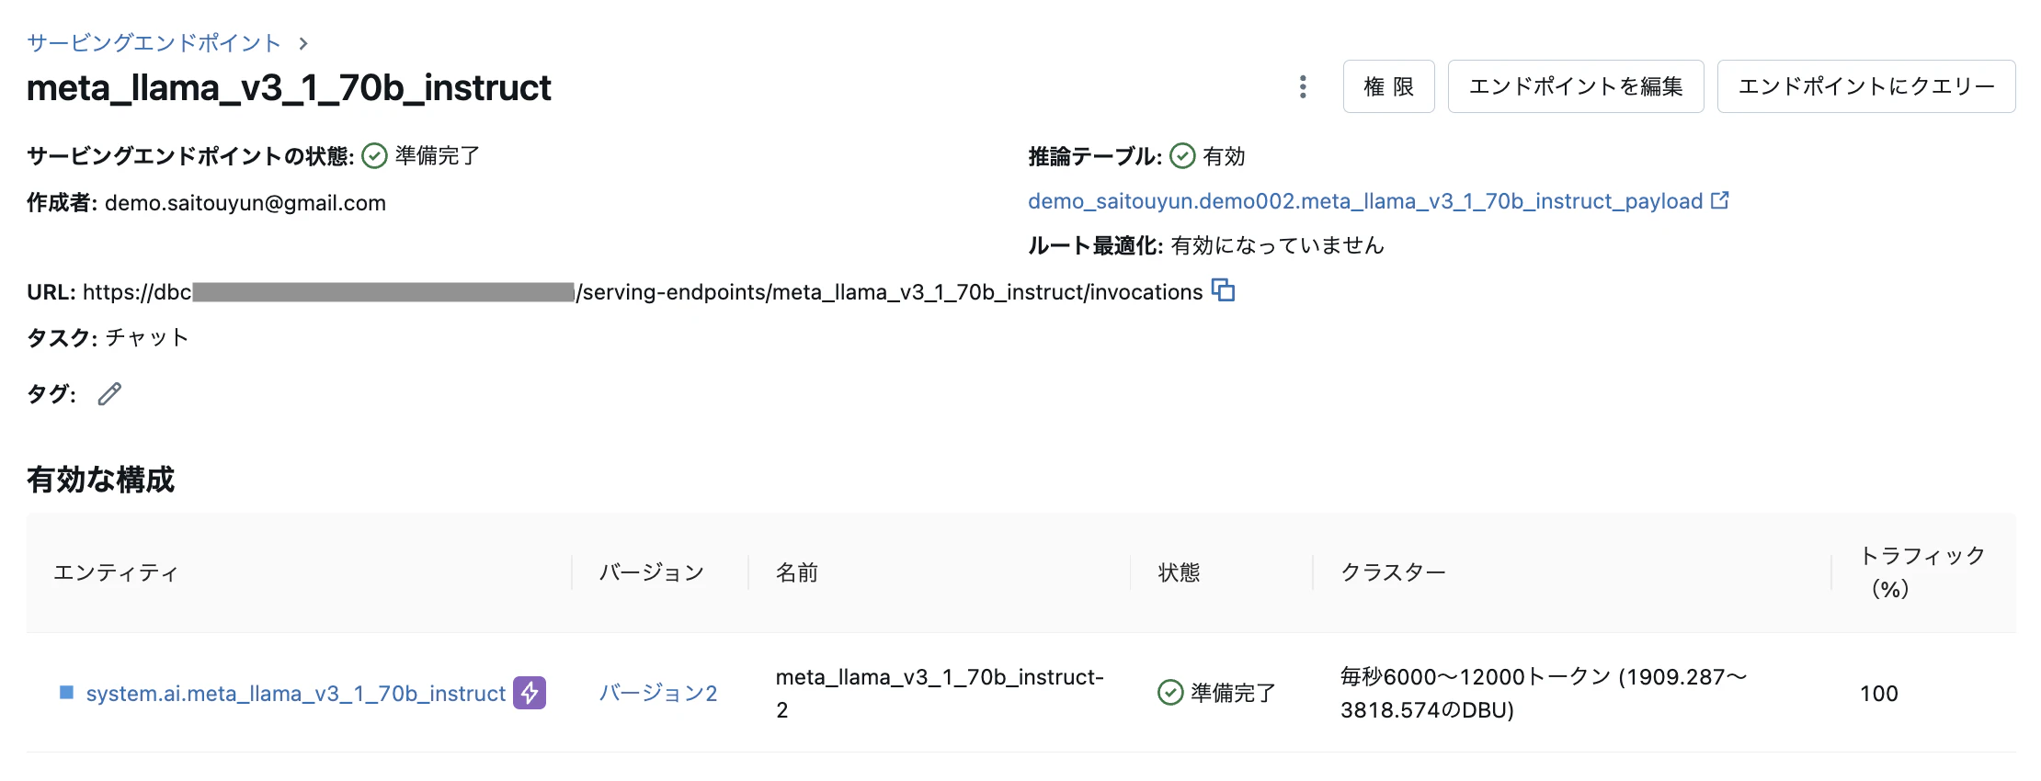Click the inference table enabled checkmark icon
The height and width of the screenshot is (781, 2041).
1183,156
